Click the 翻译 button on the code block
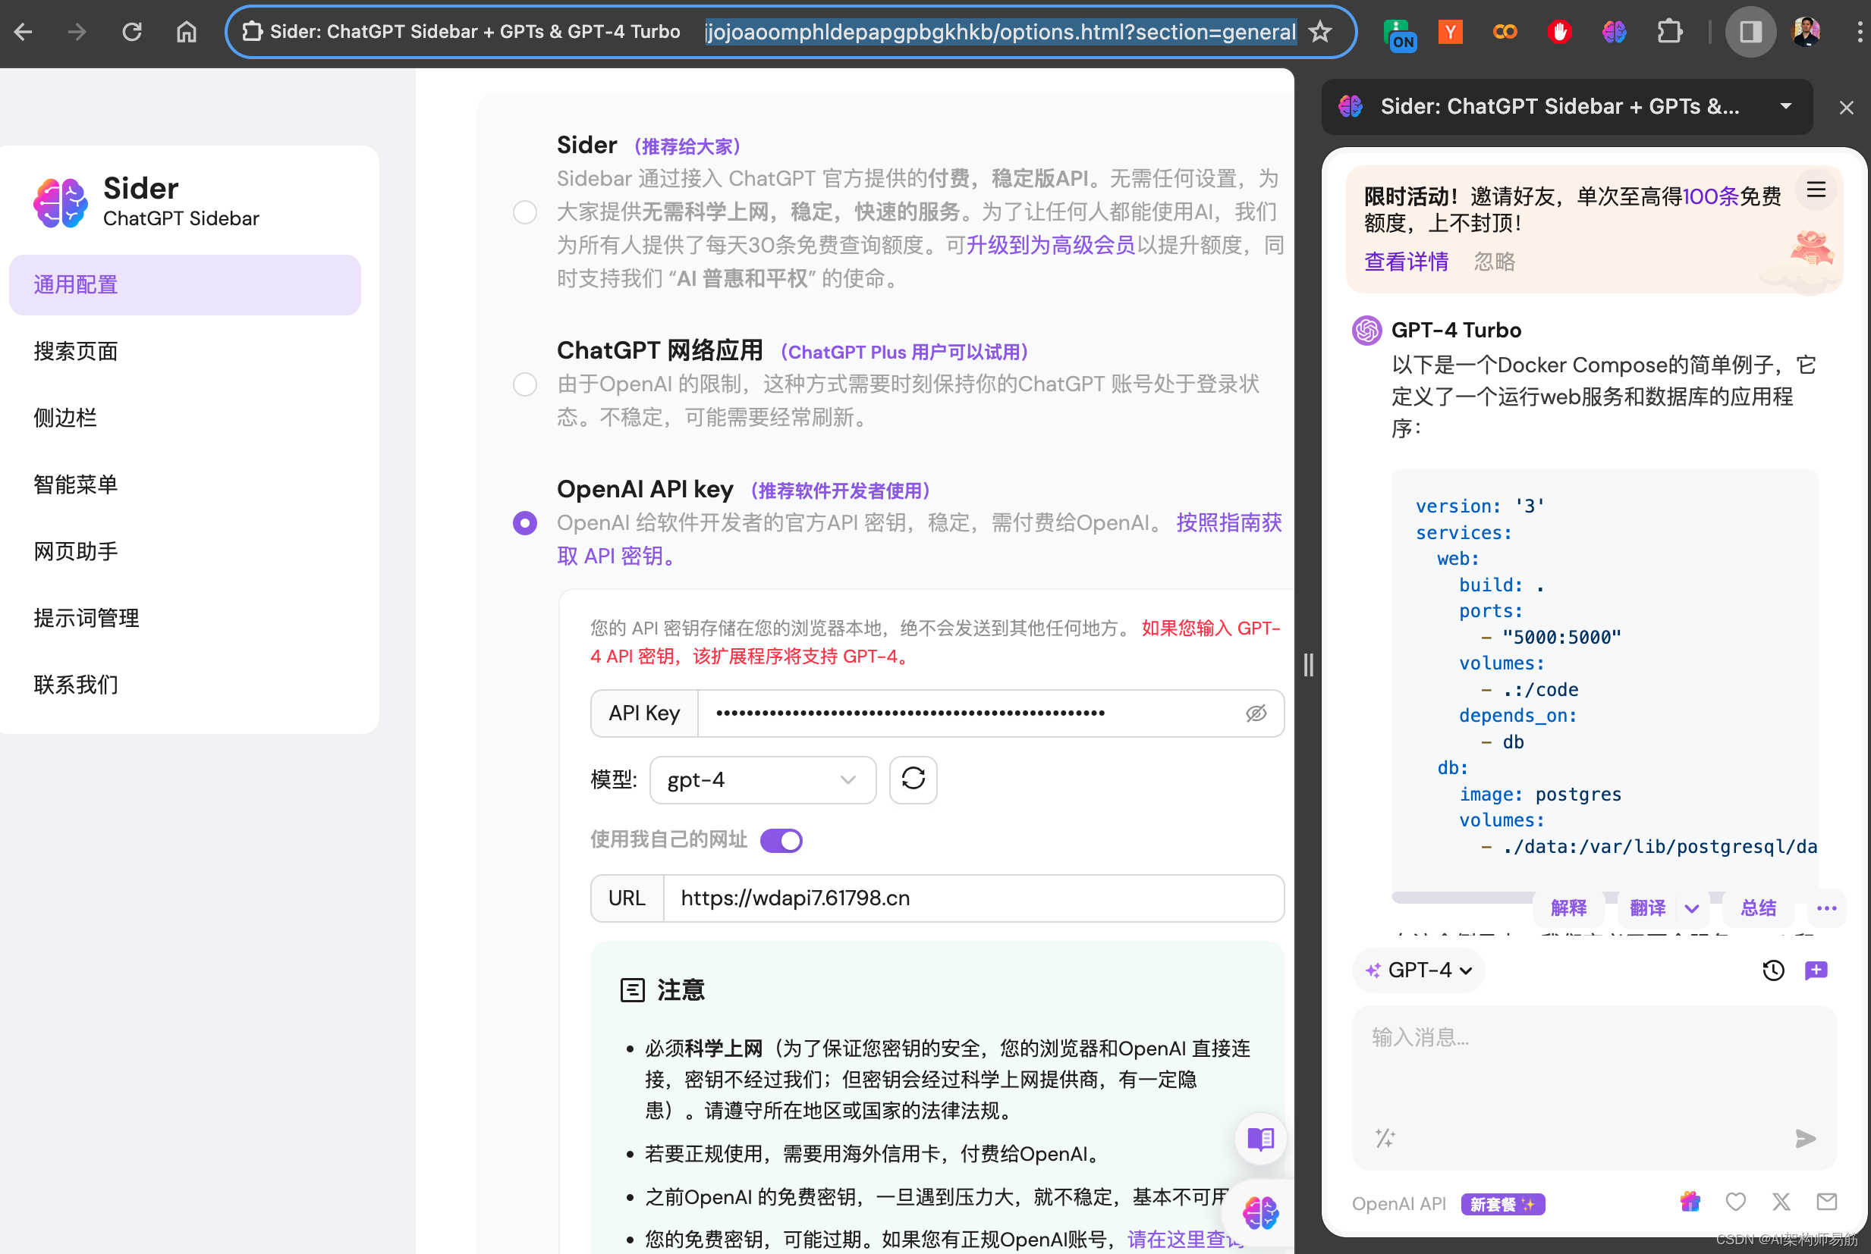 pyautogui.click(x=1648, y=908)
